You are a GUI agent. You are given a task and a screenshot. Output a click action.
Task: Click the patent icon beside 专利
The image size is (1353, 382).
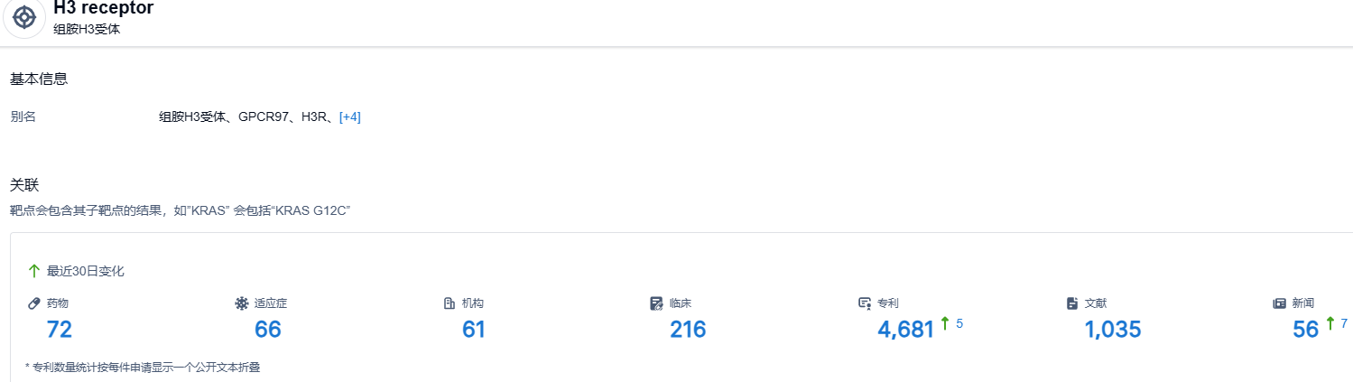(x=865, y=303)
